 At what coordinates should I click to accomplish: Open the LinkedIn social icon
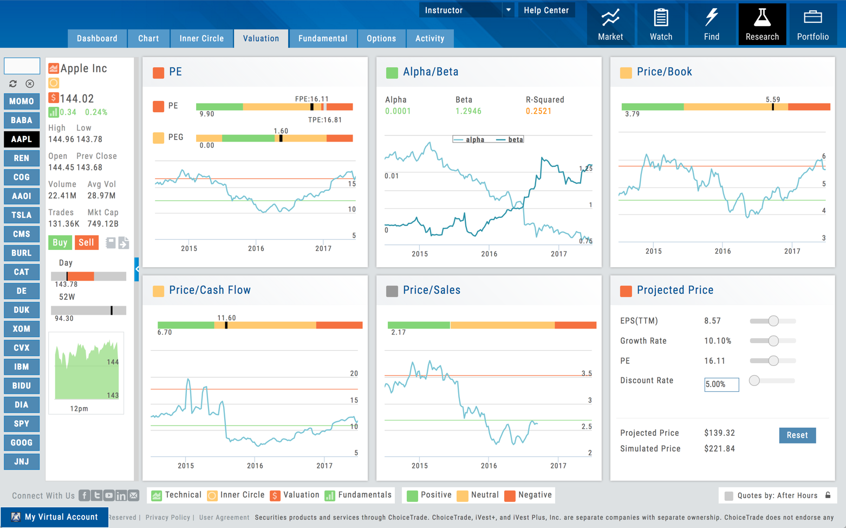click(x=121, y=495)
